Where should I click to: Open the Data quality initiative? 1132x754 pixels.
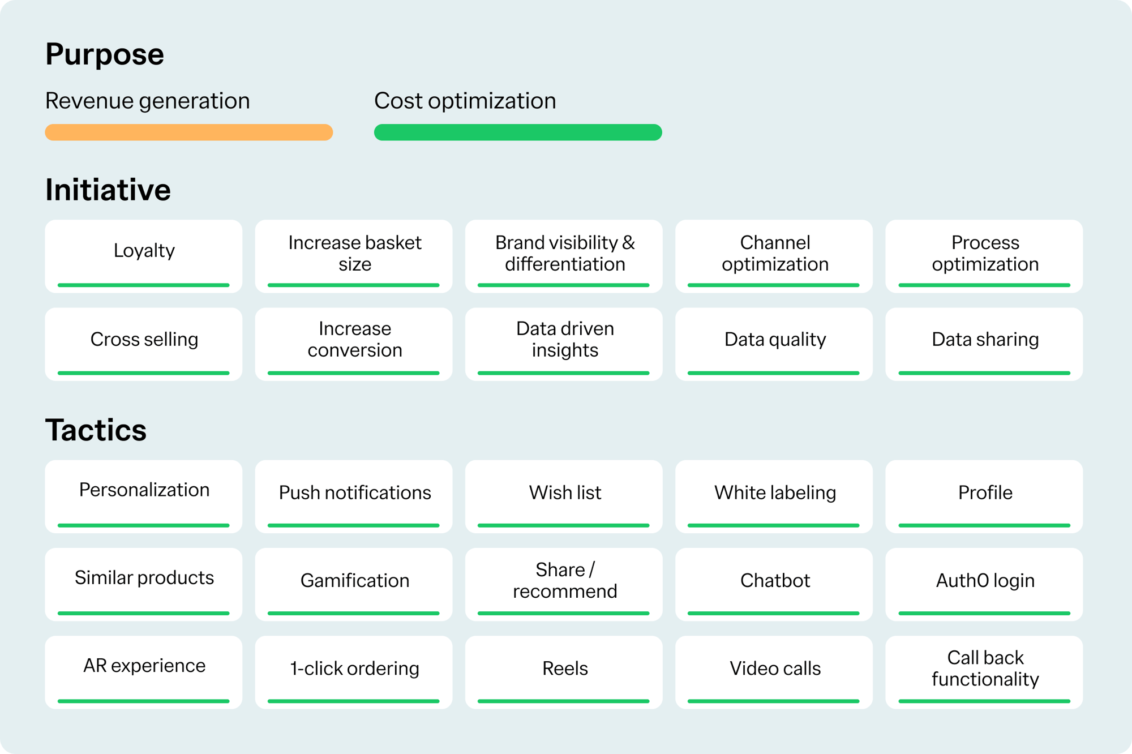(x=774, y=344)
